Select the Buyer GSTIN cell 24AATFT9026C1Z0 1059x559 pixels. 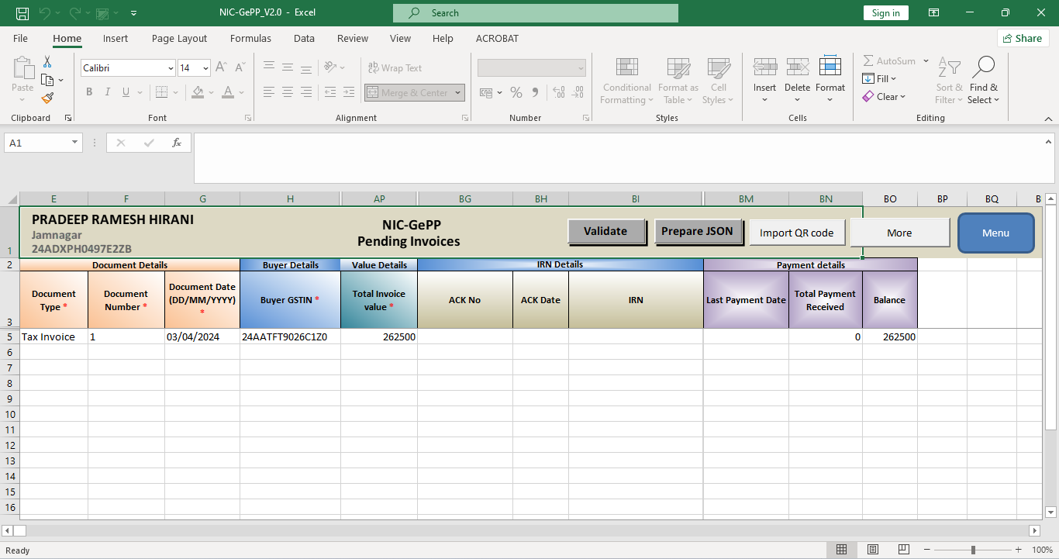click(x=289, y=336)
